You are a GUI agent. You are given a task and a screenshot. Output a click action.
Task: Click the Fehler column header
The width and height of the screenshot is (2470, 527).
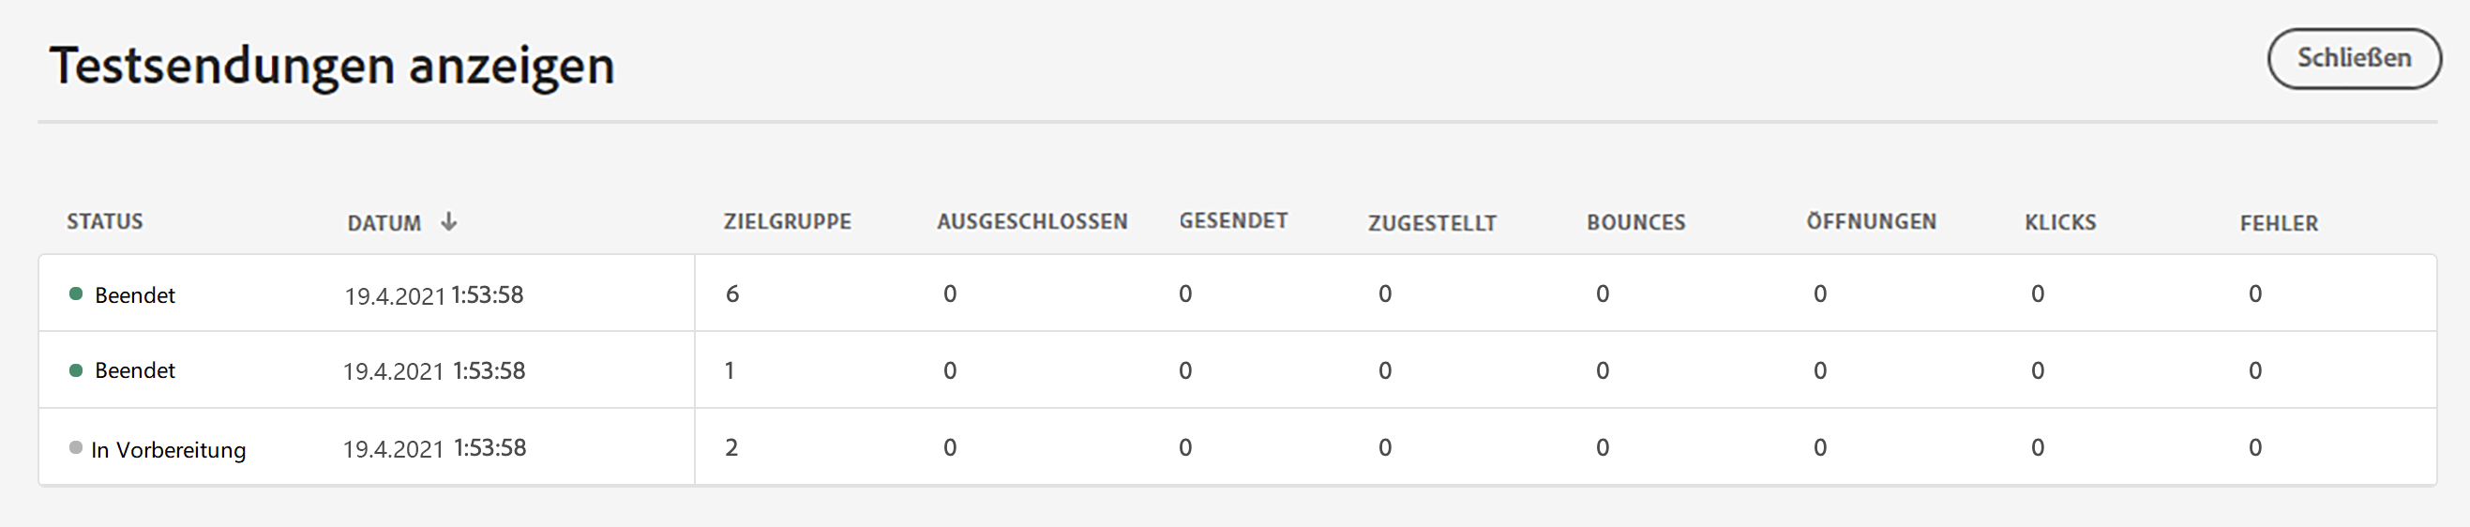(x=2278, y=223)
